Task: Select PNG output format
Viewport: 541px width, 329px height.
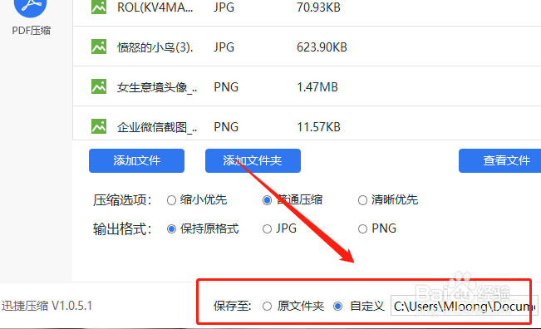Action: point(377,228)
